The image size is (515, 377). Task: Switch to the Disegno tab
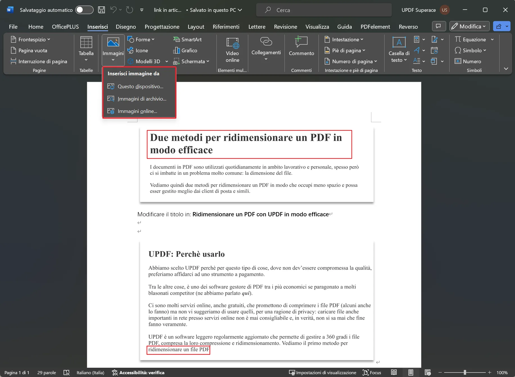126,27
